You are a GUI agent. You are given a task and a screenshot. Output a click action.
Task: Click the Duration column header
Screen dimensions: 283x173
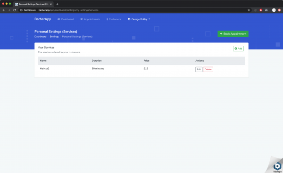tap(97, 61)
